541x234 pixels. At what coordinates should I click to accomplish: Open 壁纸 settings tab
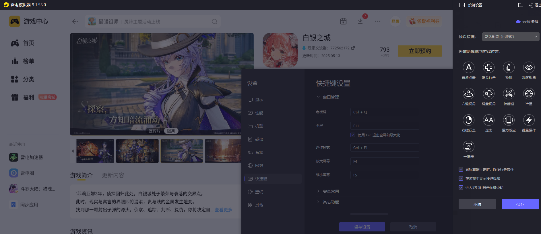(x=273, y=192)
